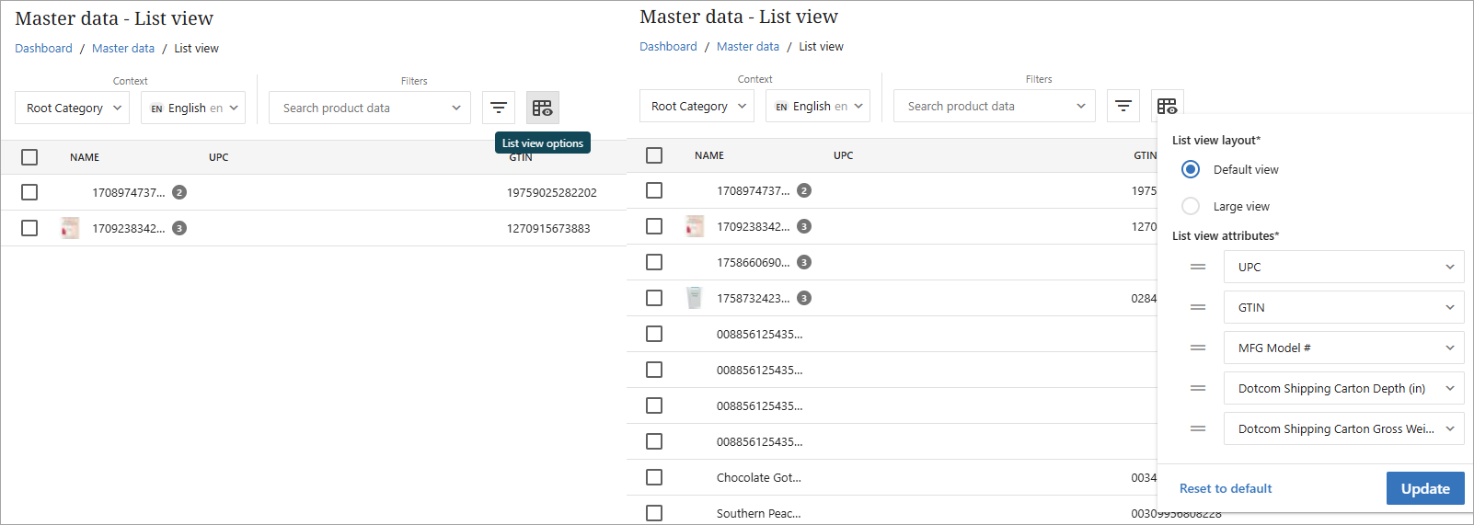This screenshot has width=1474, height=525.
Task: Click the drag handle beside UPC attribute
Action: [x=1197, y=267]
